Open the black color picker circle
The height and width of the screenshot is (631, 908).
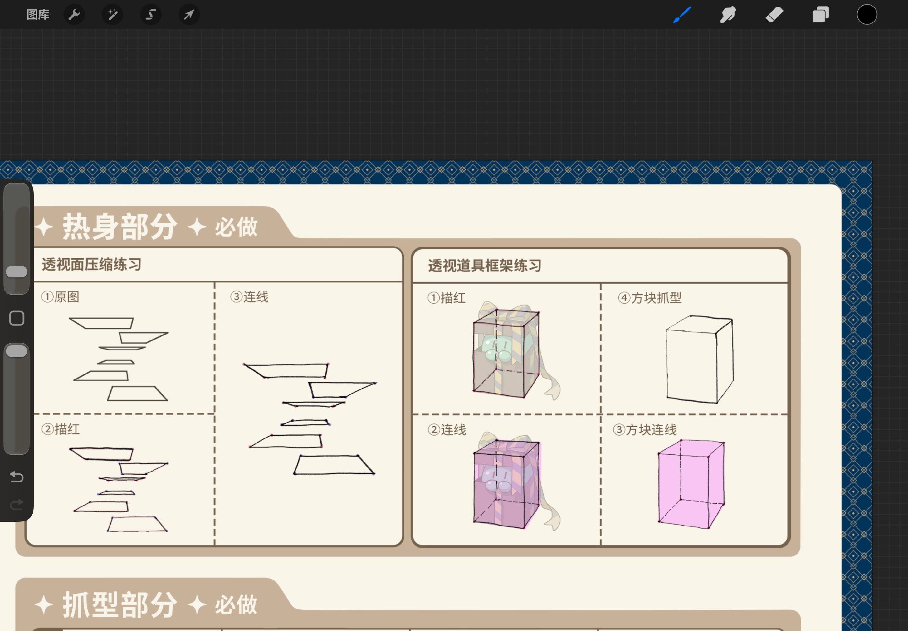(x=867, y=15)
